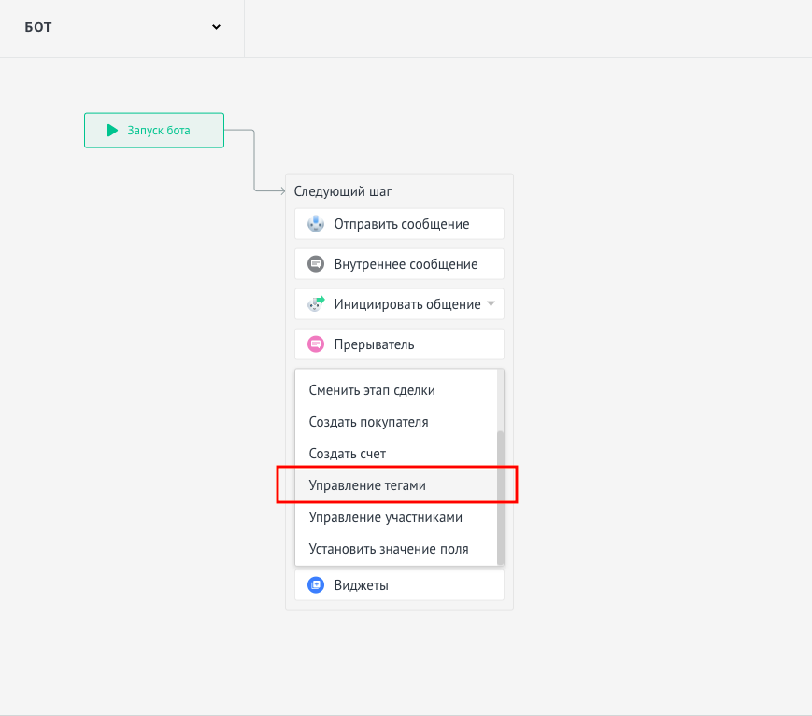Click the gray chat icon for Внутреннее сообщение
812x716 pixels.
pyautogui.click(x=316, y=264)
